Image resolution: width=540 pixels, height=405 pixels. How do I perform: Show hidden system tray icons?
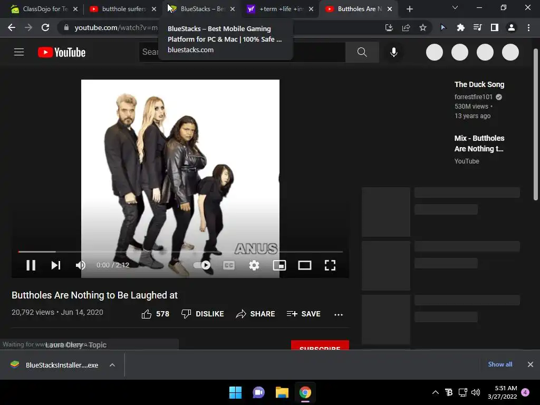(435, 392)
